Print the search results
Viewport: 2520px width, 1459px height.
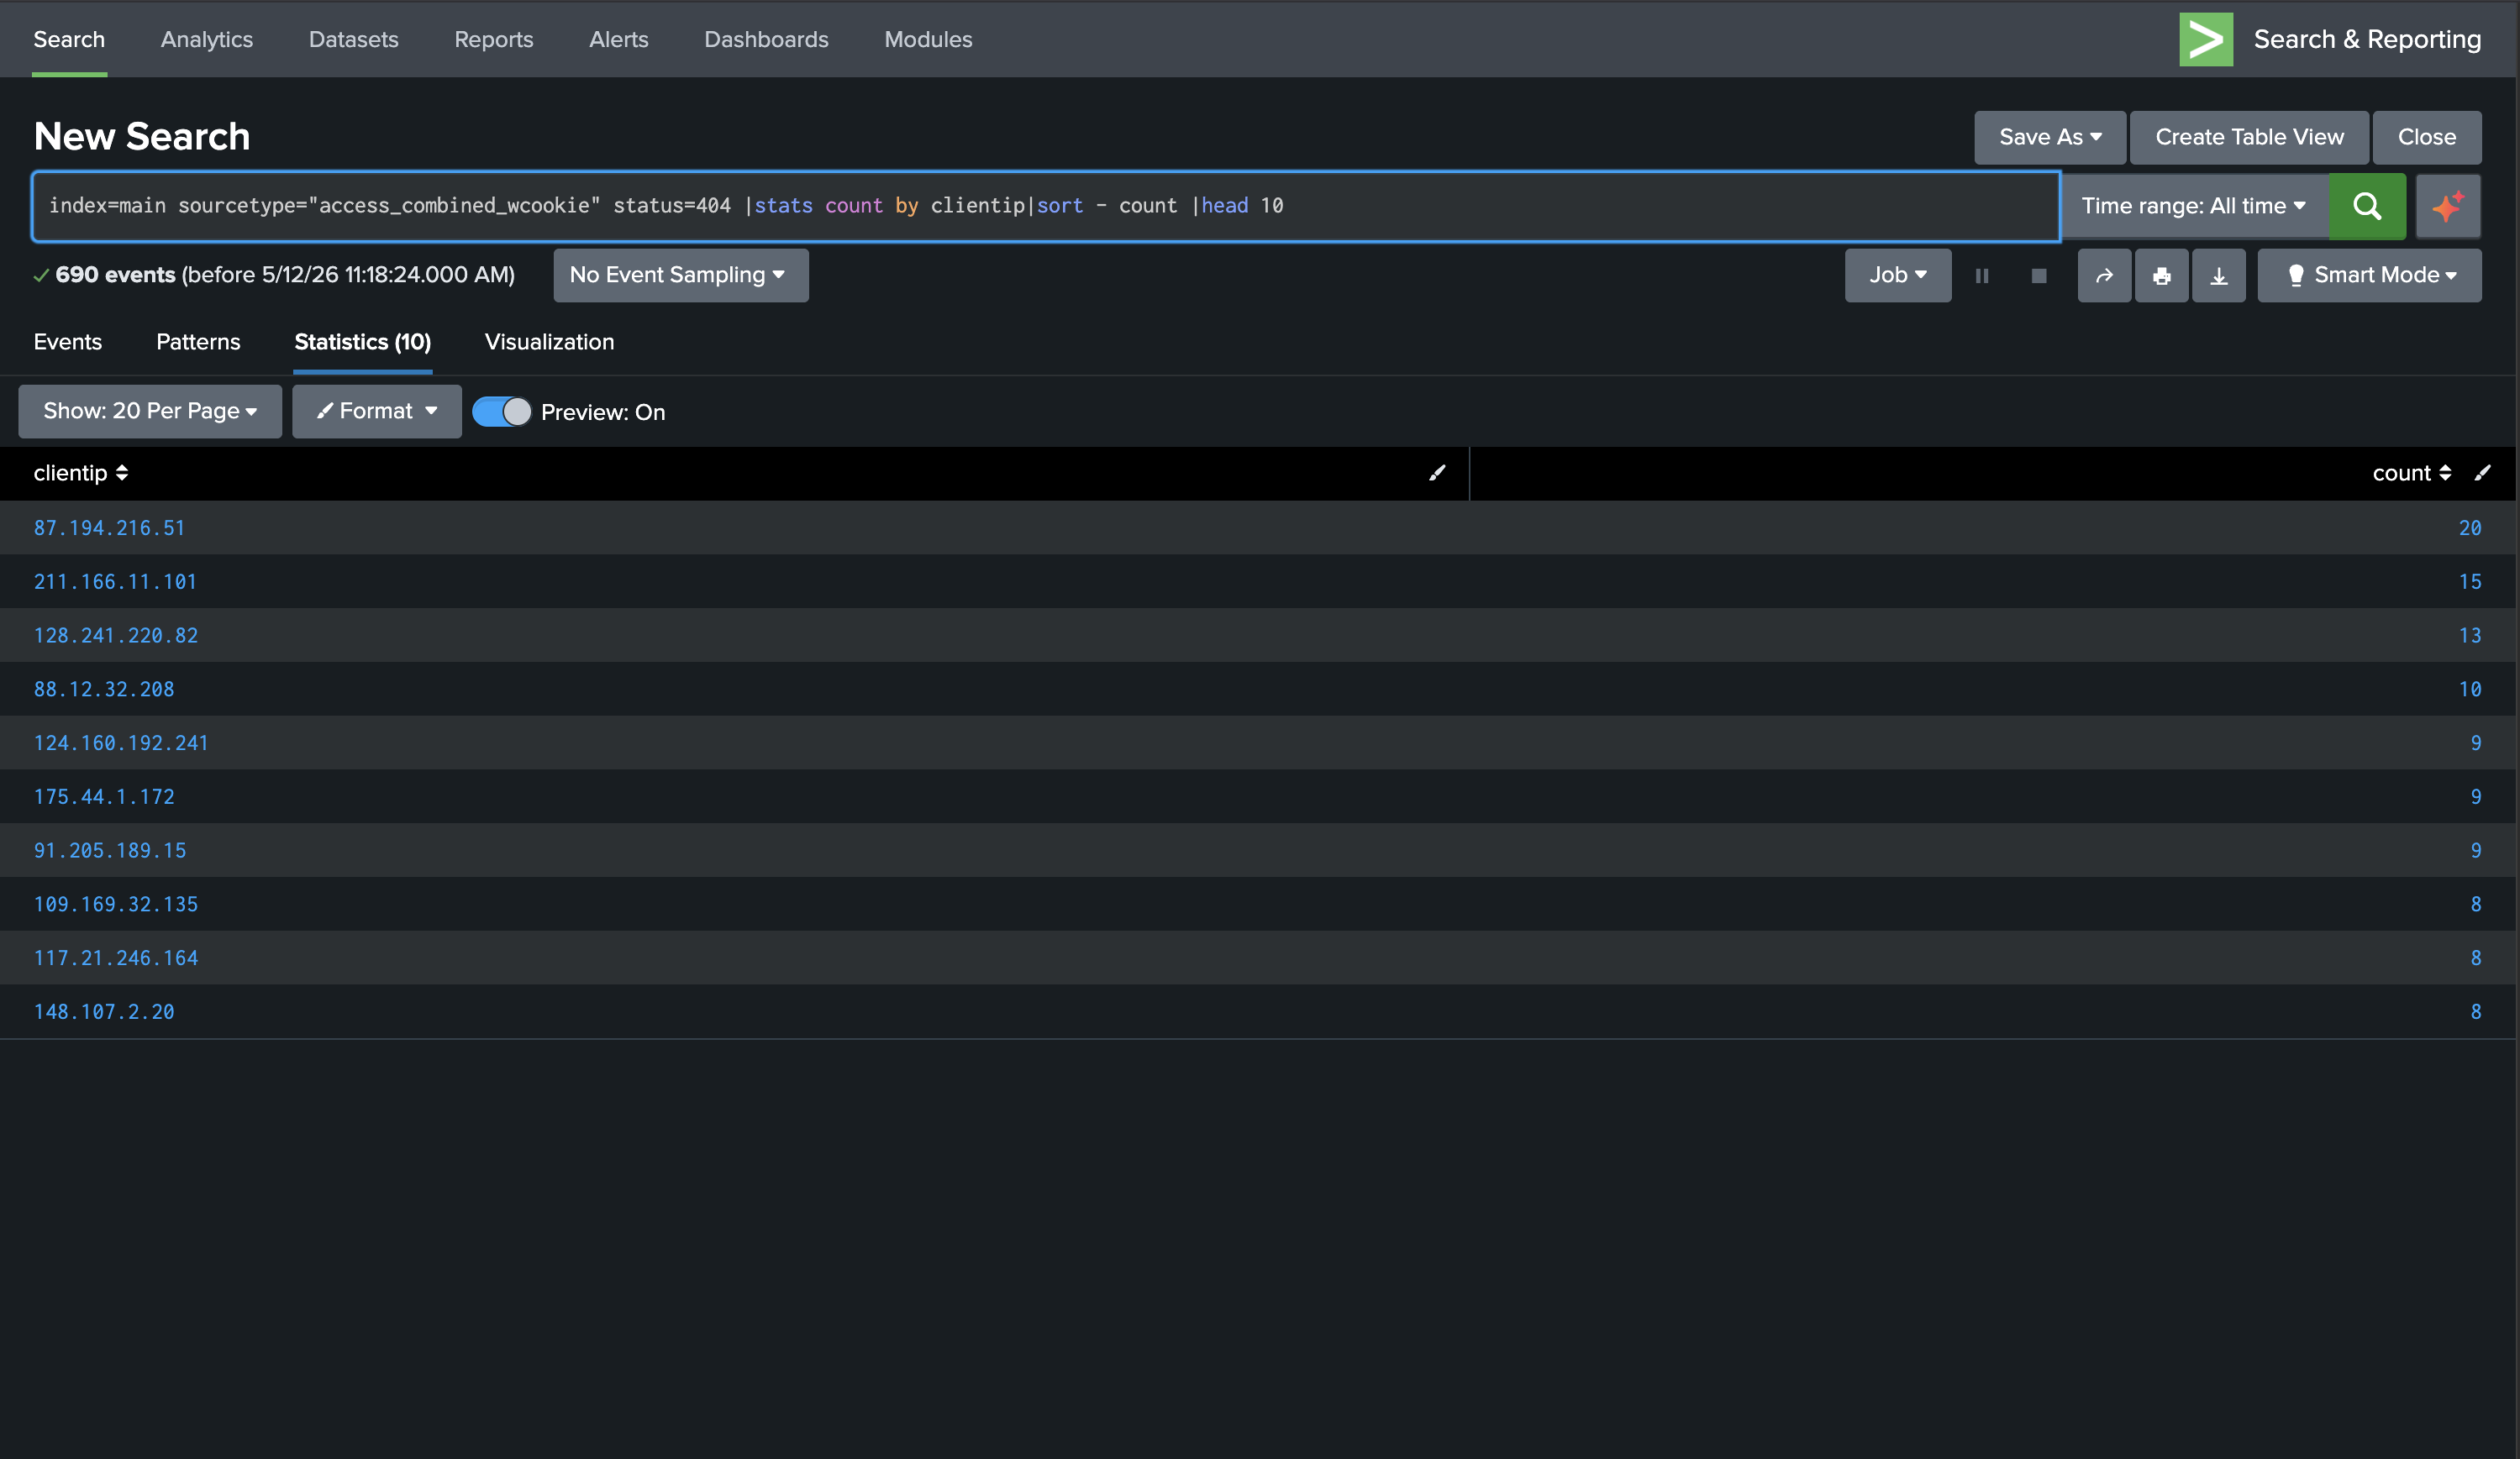pos(2161,276)
